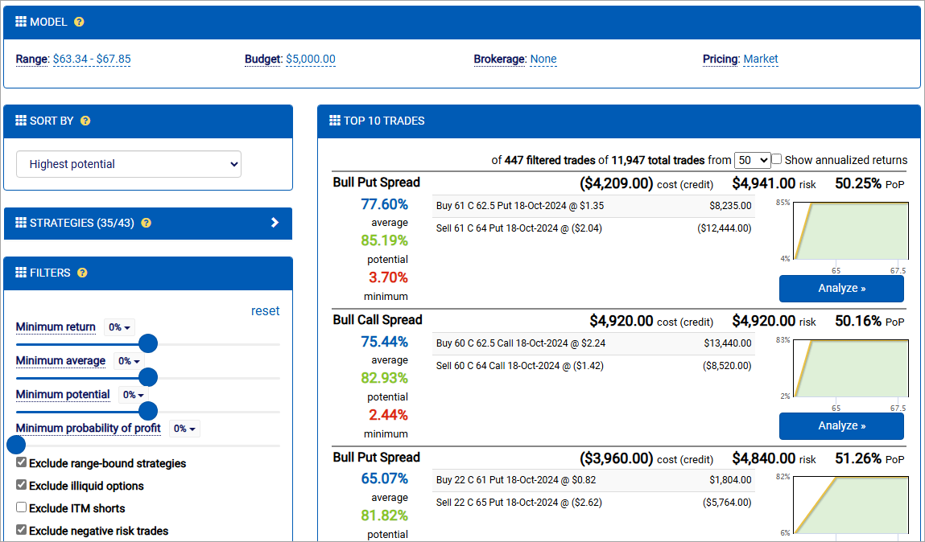Open Minimum probability of profit percent dropdown
The image size is (925, 542).
pyautogui.click(x=184, y=429)
